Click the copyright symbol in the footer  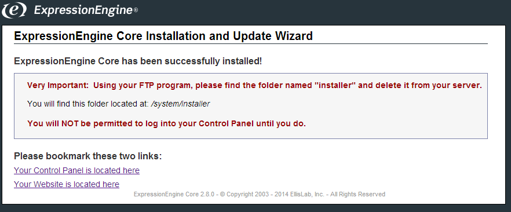[222, 195]
